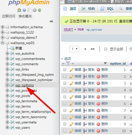The height and width of the screenshot is (135, 132).
Task: Check the checkbox for row 6
Action: coord(65,104)
